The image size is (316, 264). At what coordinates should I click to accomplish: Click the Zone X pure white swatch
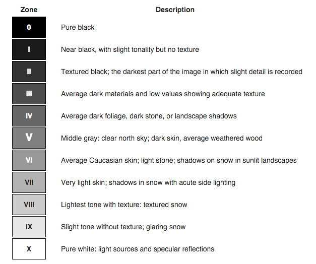pos(29,249)
